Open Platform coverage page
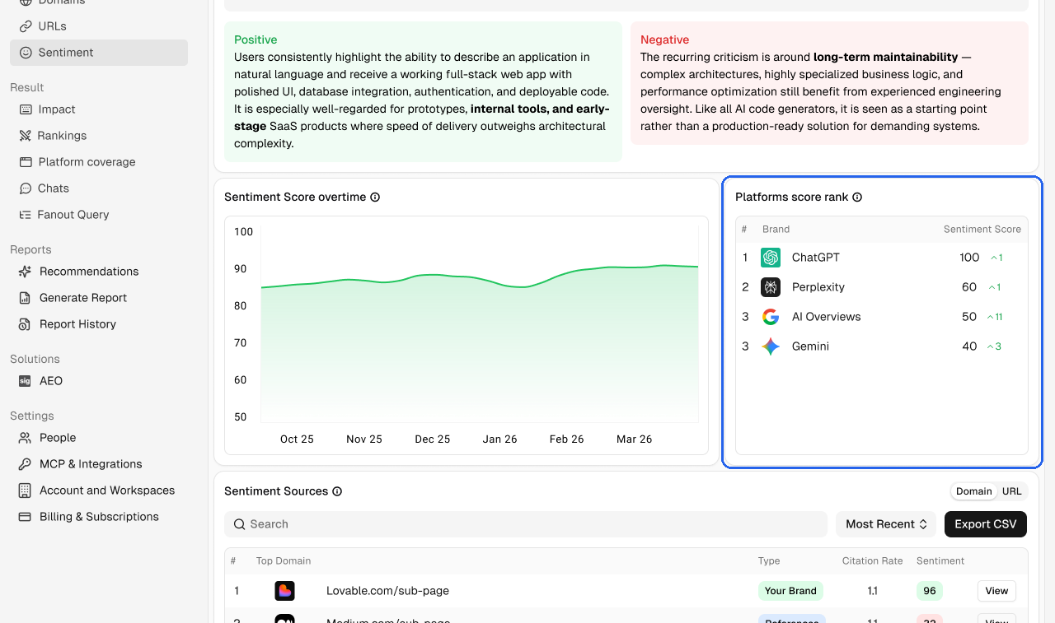The height and width of the screenshot is (623, 1055). click(x=87, y=162)
